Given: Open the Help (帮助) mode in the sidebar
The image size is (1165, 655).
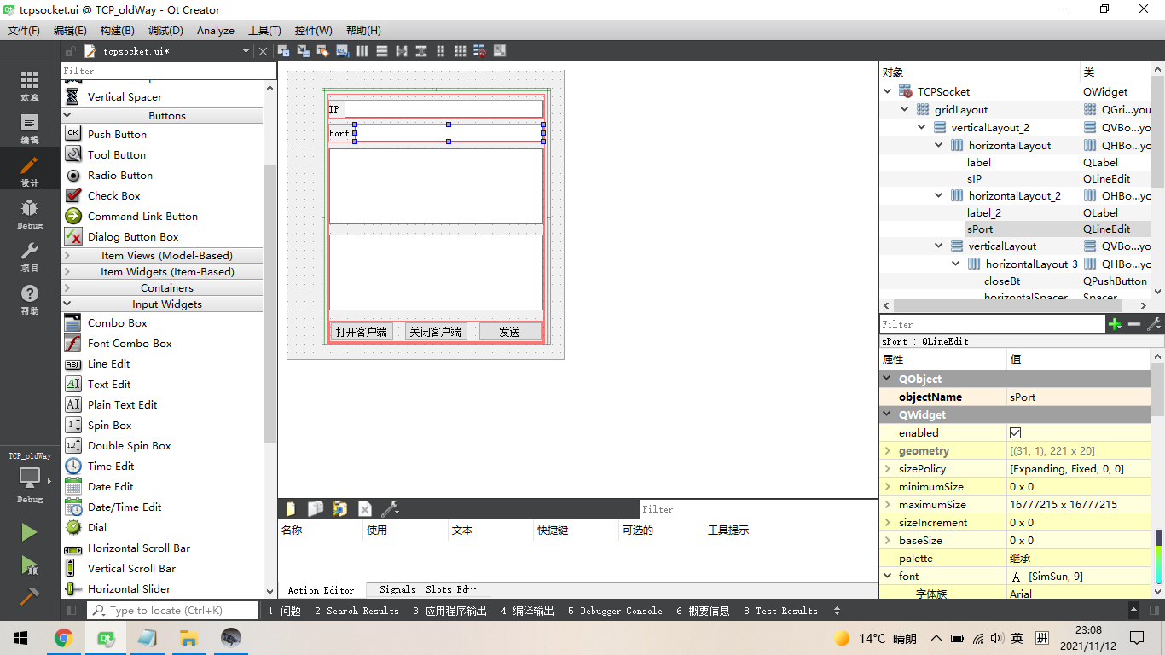Looking at the screenshot, I should (30, 299).
